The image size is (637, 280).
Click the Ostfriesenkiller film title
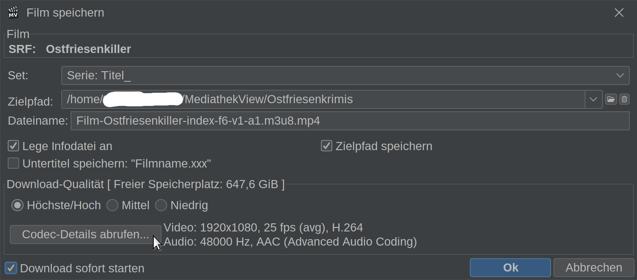coord(88,49)
